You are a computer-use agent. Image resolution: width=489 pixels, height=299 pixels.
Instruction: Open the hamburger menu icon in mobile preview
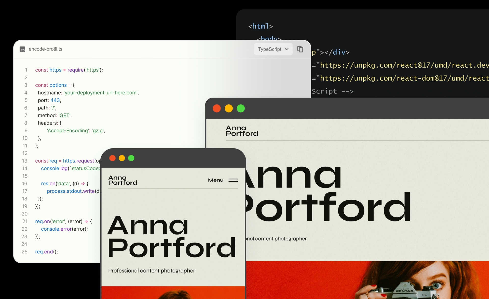233,180
